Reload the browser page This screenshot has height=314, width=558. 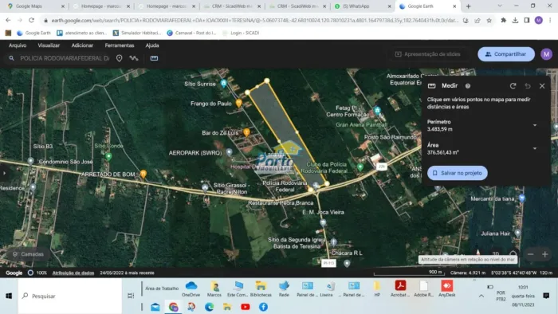pos(31,20)
